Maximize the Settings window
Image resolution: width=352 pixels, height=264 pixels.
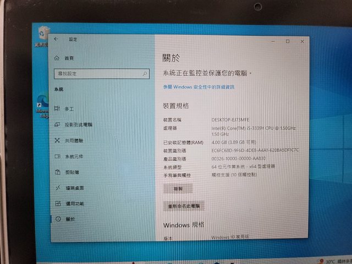287,41
